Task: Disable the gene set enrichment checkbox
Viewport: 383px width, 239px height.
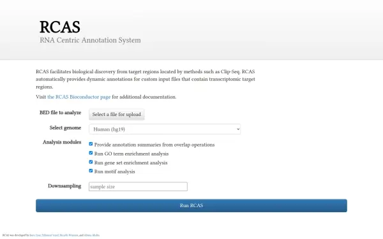Action: 91,162
